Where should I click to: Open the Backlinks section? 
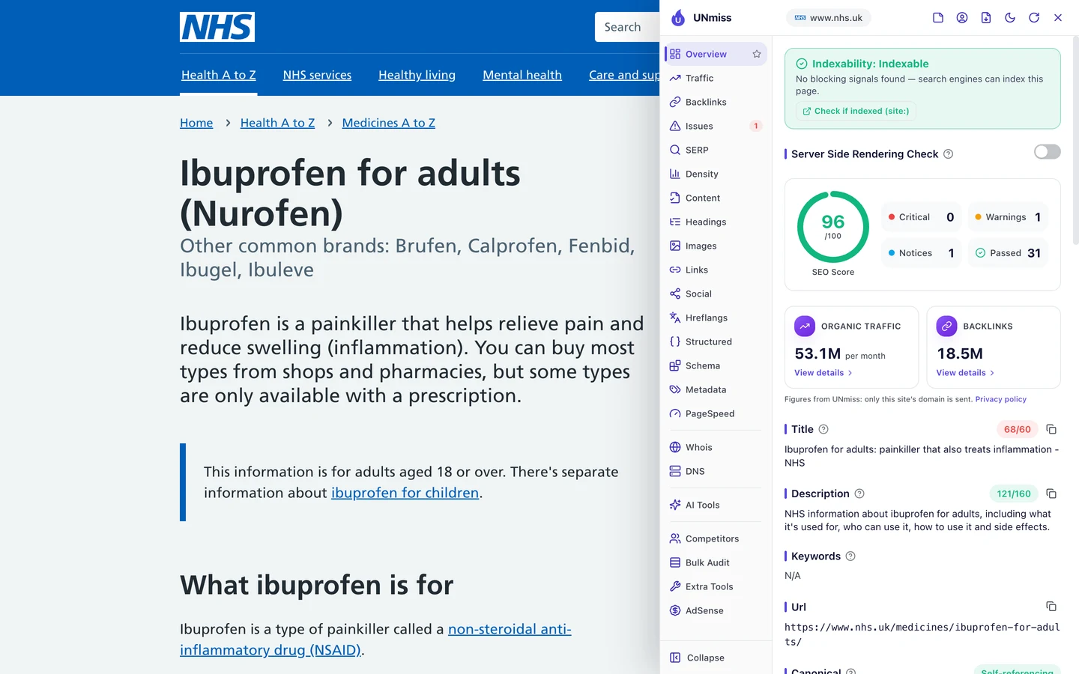(716, 102)
